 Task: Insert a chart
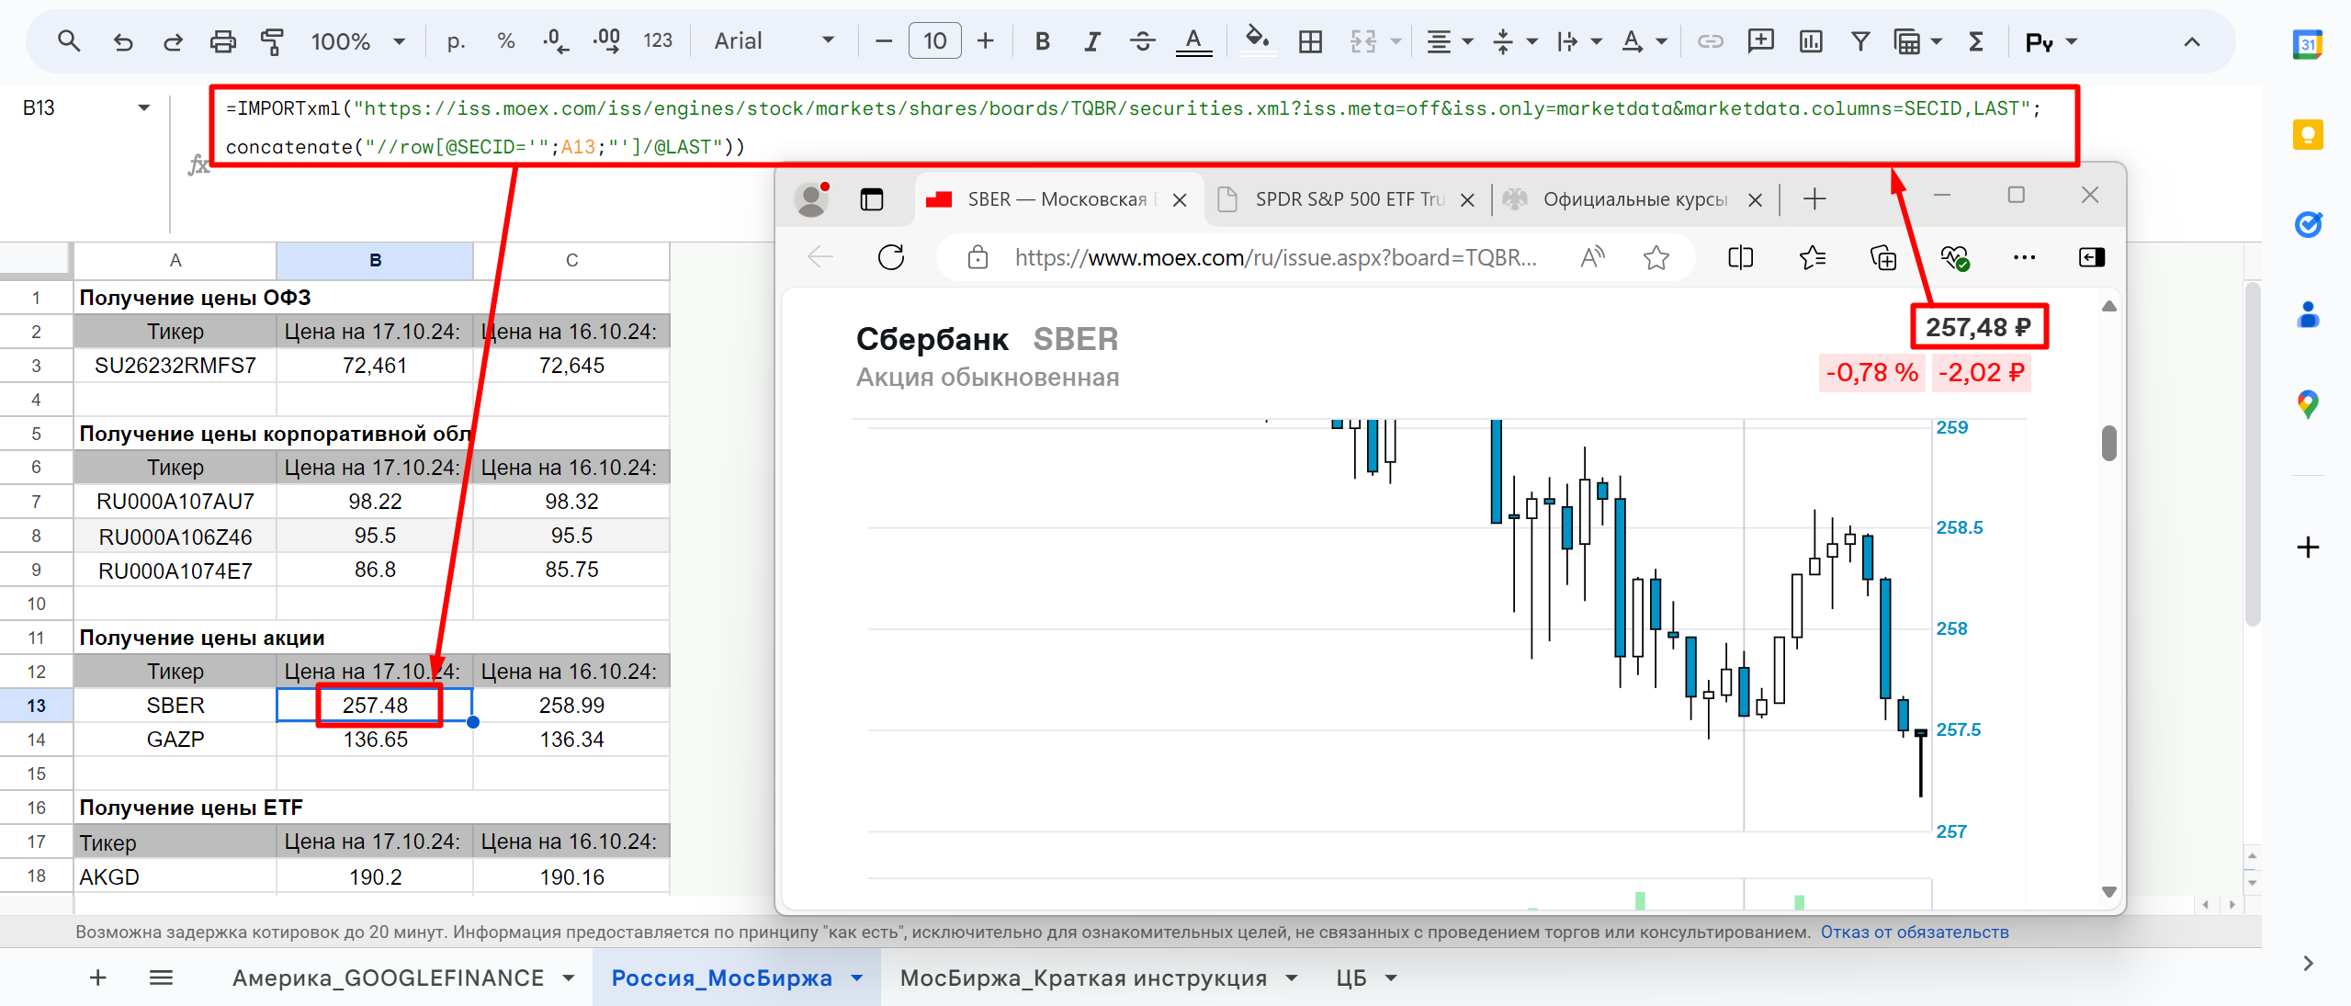click(x=1811, y=41)
